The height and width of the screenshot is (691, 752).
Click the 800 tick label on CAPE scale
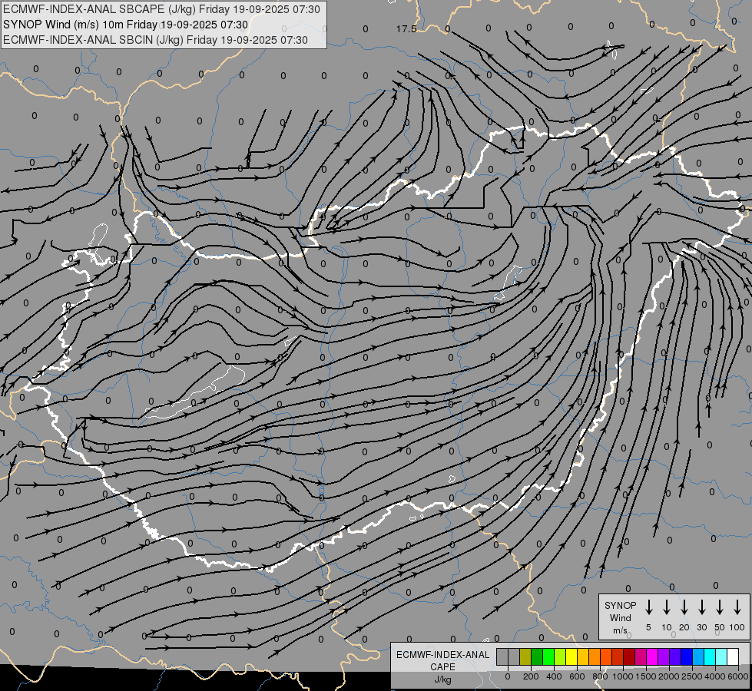[600, 676]
